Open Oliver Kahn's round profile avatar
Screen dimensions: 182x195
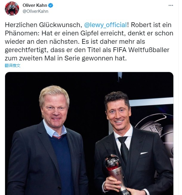tap(12, 8)
